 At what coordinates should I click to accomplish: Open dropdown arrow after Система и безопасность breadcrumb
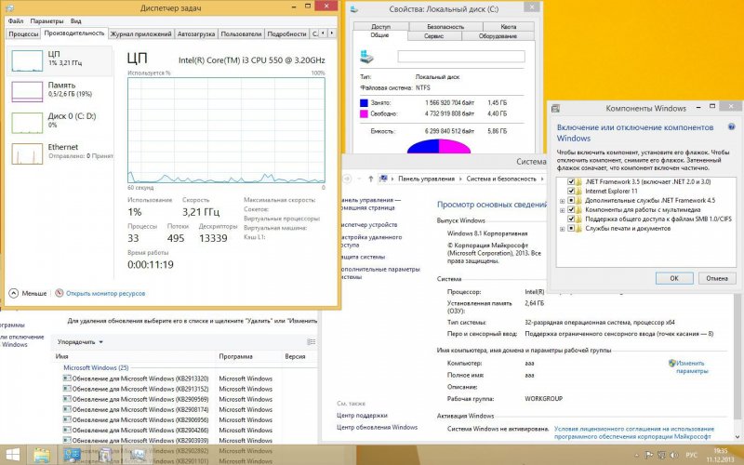point(542,179)
